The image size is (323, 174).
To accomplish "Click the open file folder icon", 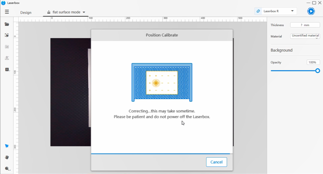I will click(x=7, y=24).
